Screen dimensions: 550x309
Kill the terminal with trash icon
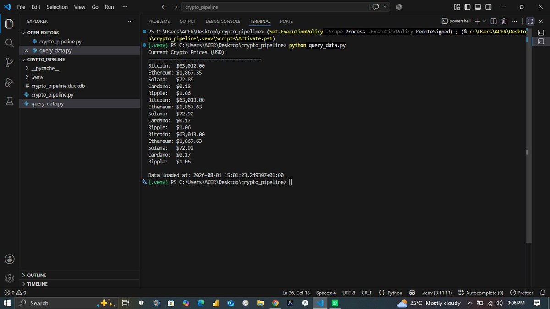pos(504,21)
